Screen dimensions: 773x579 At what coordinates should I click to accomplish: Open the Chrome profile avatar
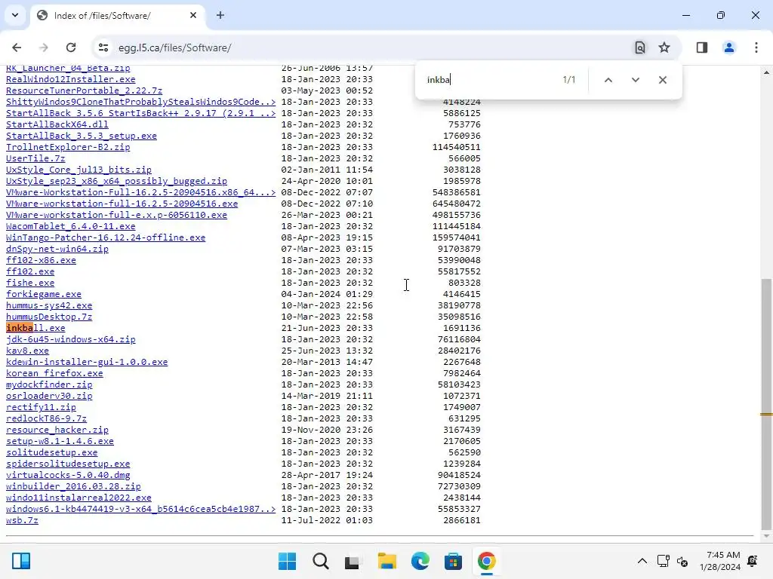[729, 47]
